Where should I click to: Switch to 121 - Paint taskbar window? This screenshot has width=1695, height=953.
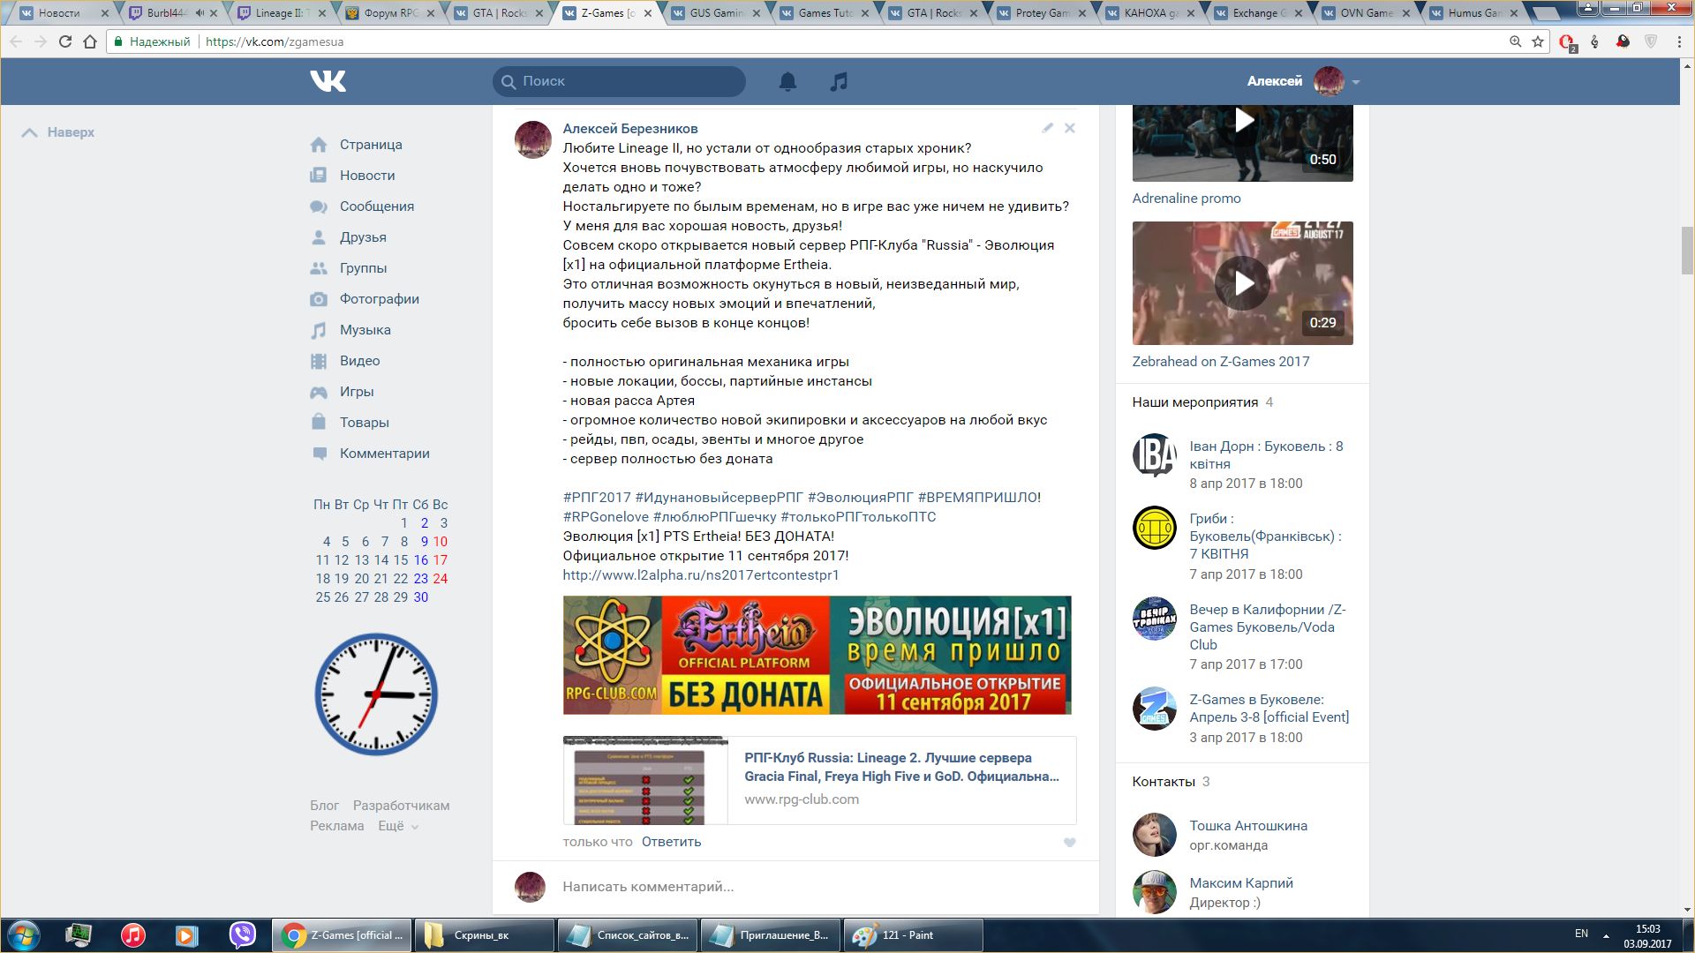pos(914,935)
